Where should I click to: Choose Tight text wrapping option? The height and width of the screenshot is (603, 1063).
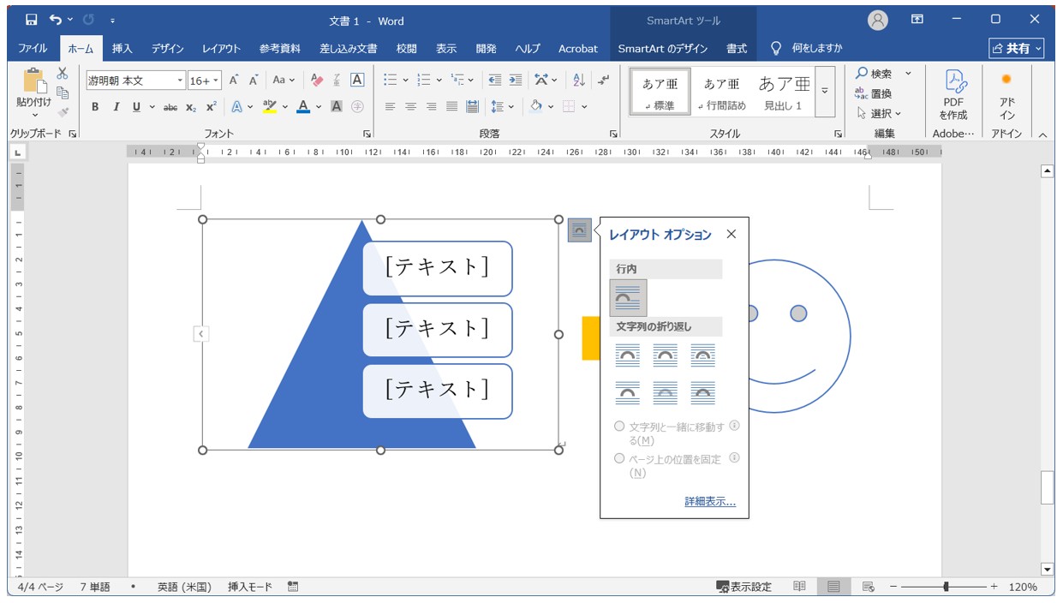[665, 355]
